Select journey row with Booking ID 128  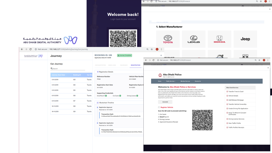point(71,106)
